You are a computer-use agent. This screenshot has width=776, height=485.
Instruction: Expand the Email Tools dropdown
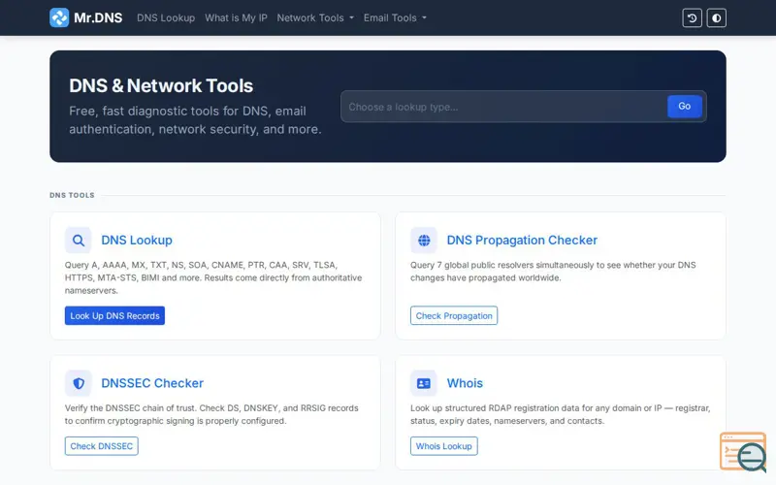coord(395,17)
